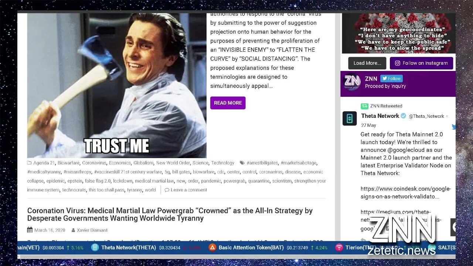Click the @Theta_Network handle
The image size is (473, 266).
pos(426,116)
